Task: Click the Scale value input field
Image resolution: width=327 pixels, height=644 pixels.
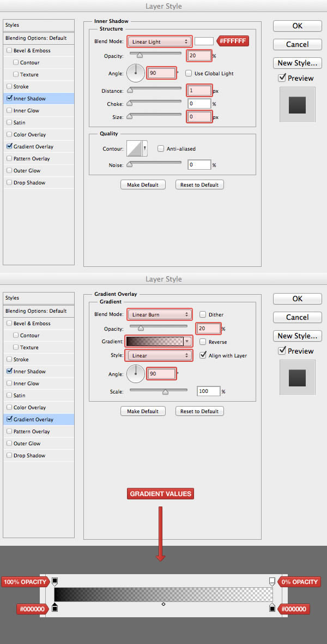Action: pos(209,391)
